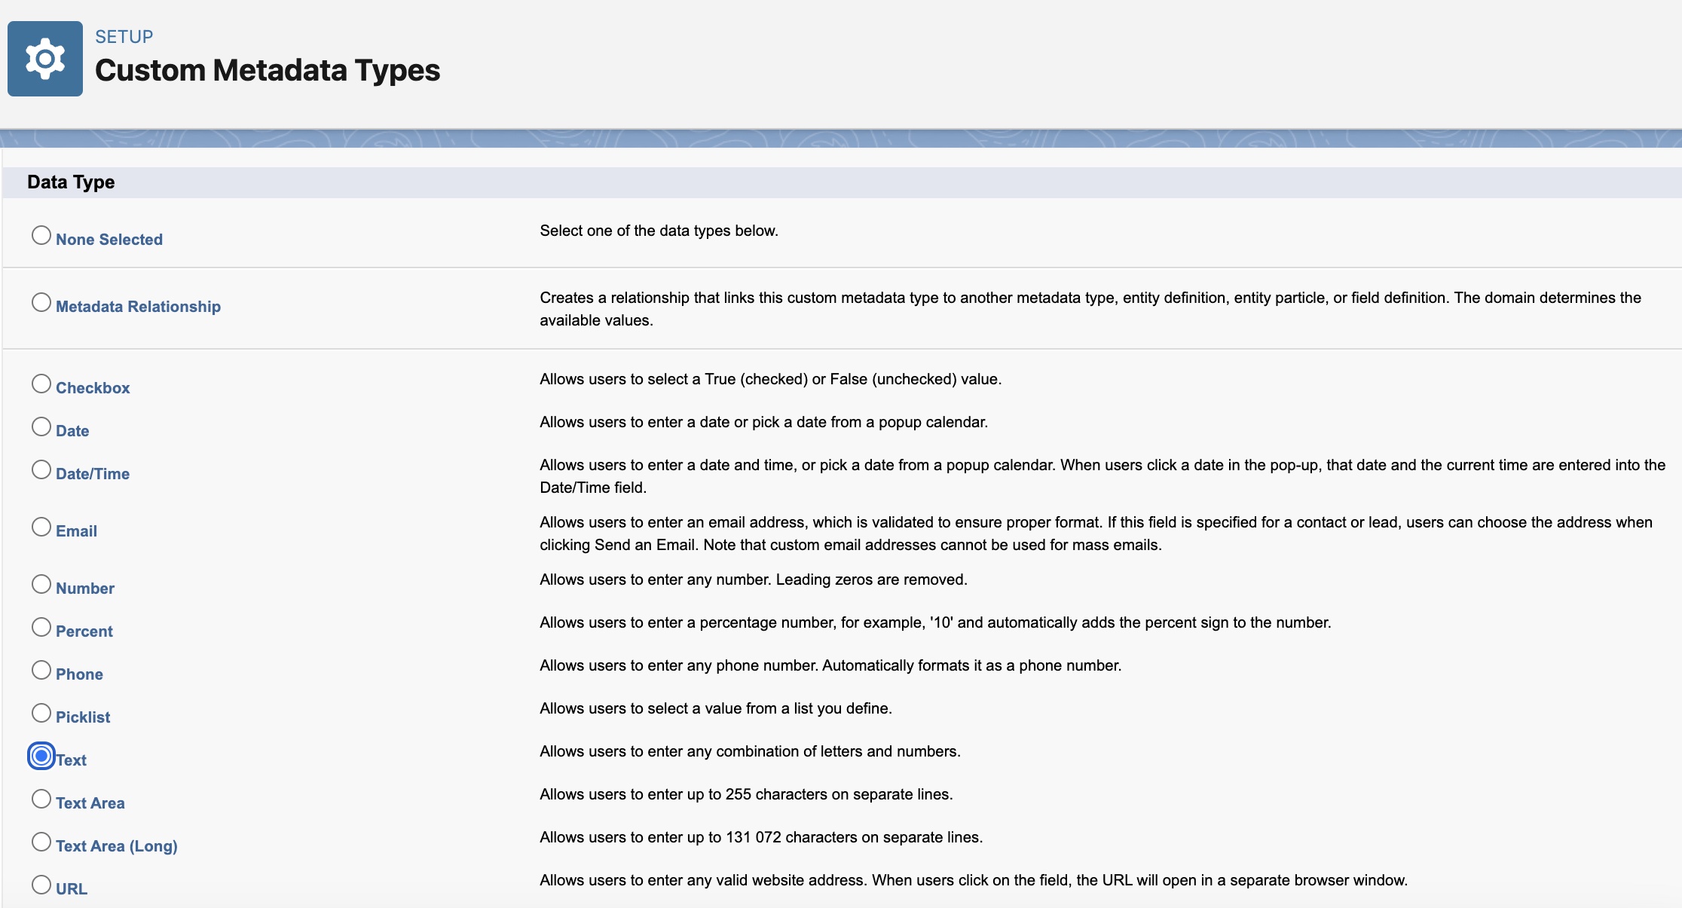Click the Setup gear icon

point(45,59)
